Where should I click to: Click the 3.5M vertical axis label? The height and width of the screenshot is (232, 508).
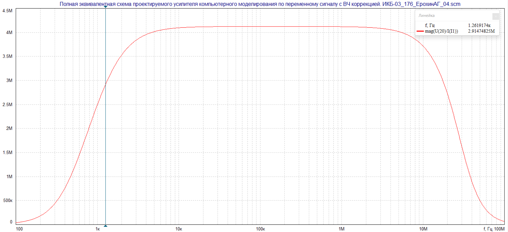[7, 56]
